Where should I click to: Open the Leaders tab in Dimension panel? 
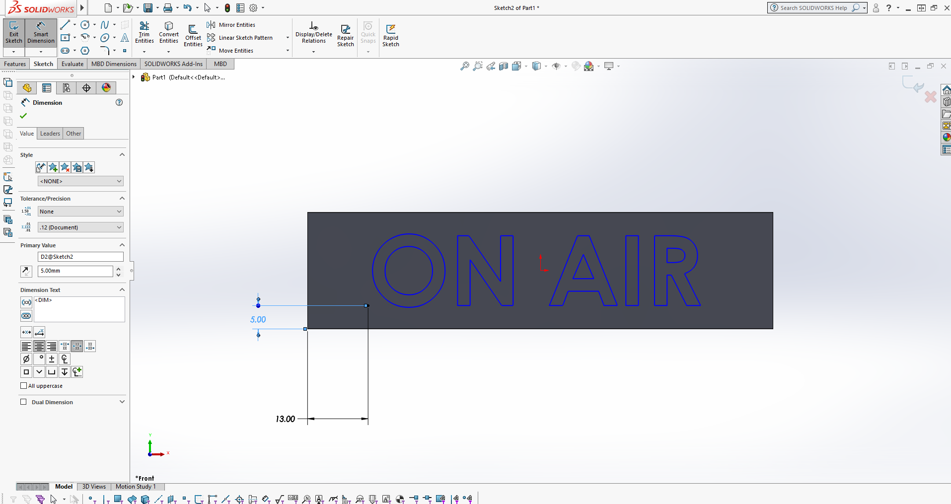[50, 133]
